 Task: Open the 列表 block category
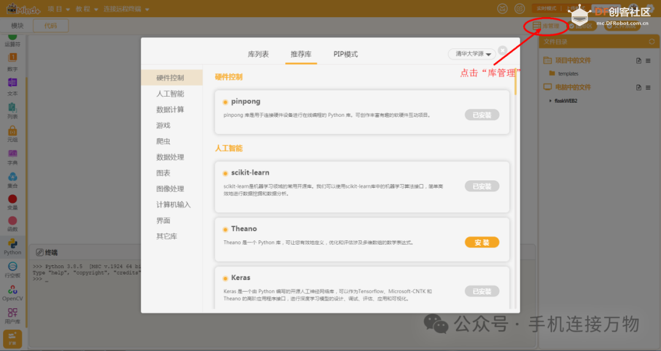point(12,111)
